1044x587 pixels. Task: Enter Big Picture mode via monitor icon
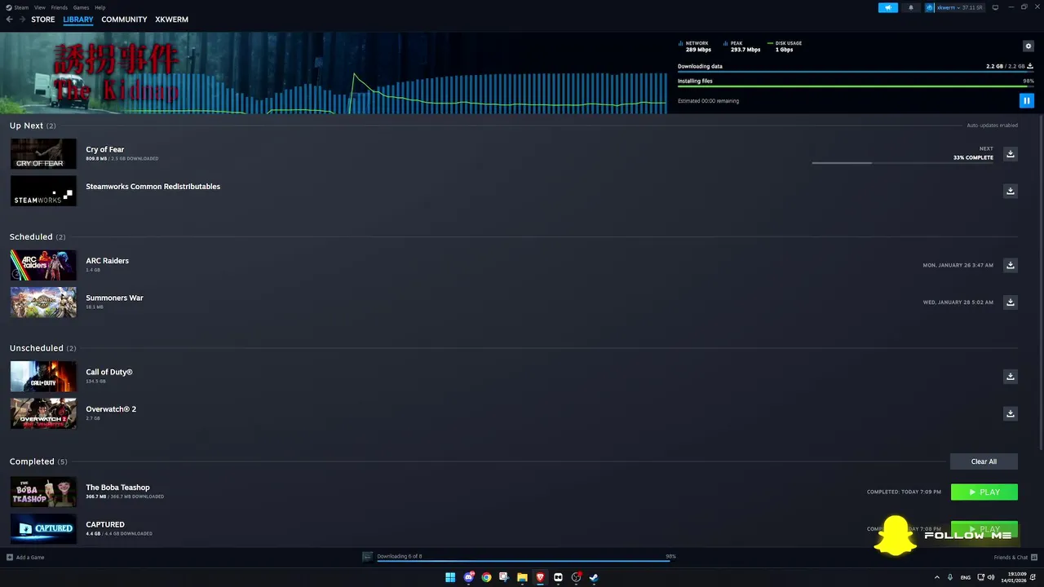(995, 7)
